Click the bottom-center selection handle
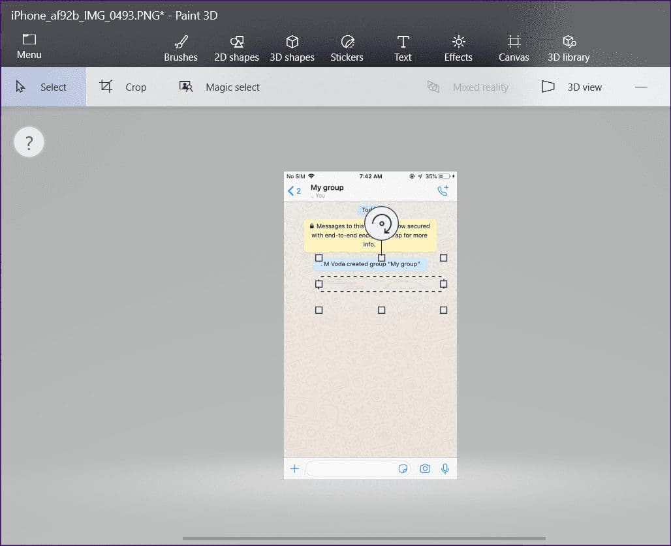 tap(381, 310)
